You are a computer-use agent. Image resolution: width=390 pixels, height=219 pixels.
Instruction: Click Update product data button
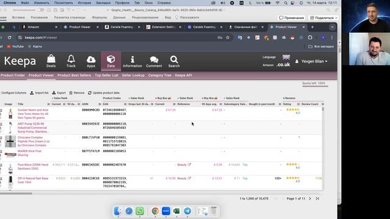104,92
